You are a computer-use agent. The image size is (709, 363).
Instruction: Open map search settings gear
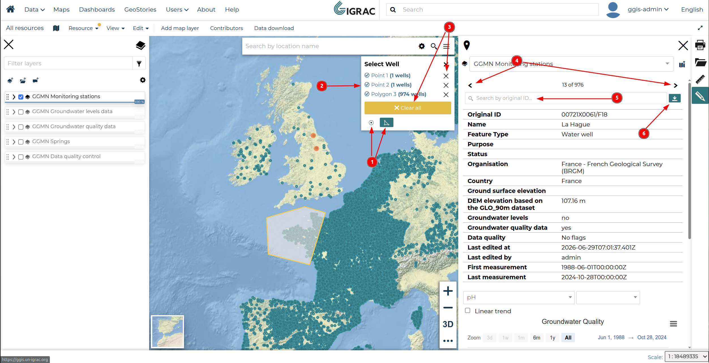[x=422, y=46]
